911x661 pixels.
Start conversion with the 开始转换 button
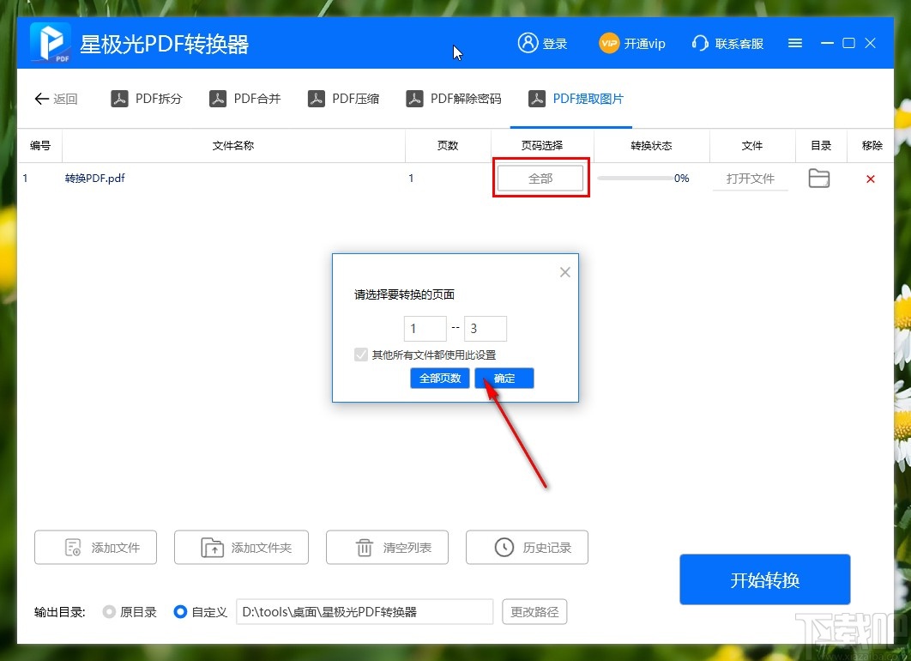coord(764,579)
